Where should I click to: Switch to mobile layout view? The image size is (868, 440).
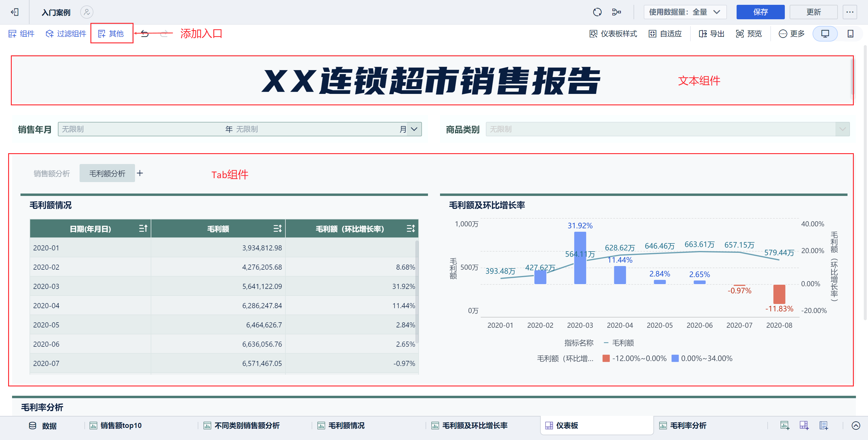[x=850, y=34]
